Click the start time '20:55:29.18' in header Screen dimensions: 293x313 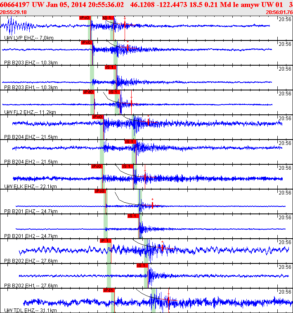tap(13, 12)
